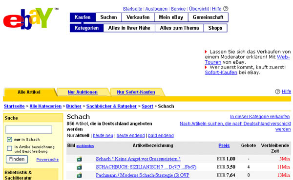This screenshot has height=180, width=293.
Task: Click the picture icon for the Pachmann listing
Action: point(80,175)
